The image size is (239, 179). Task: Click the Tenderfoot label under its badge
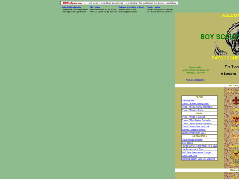point(235,128)
